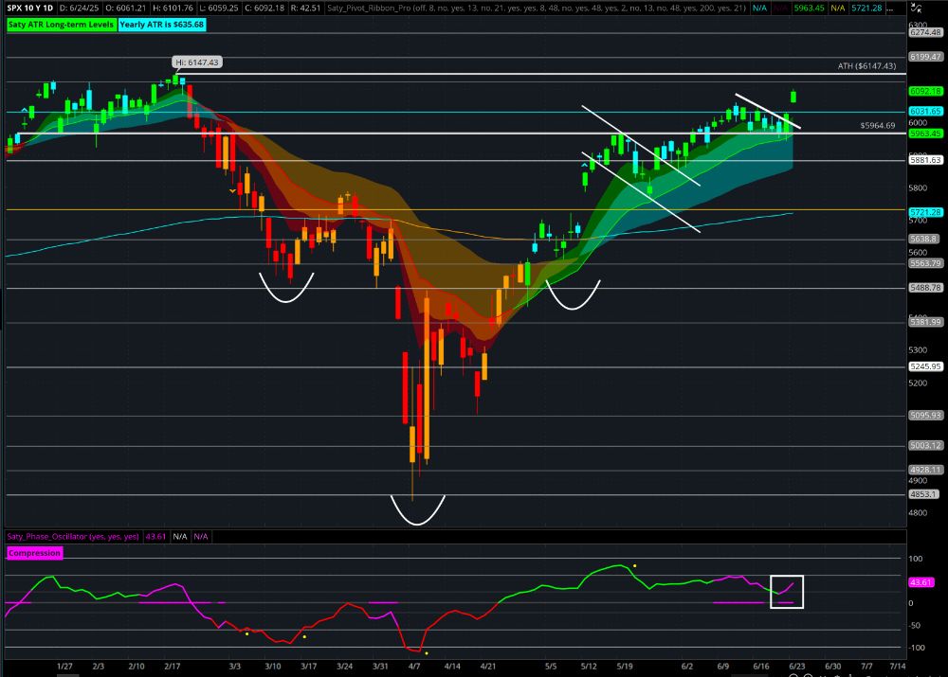This screenshot has height=677, width=948.
Task: Click the collapse arrows icon at top-right of chart
Action: 917,9
